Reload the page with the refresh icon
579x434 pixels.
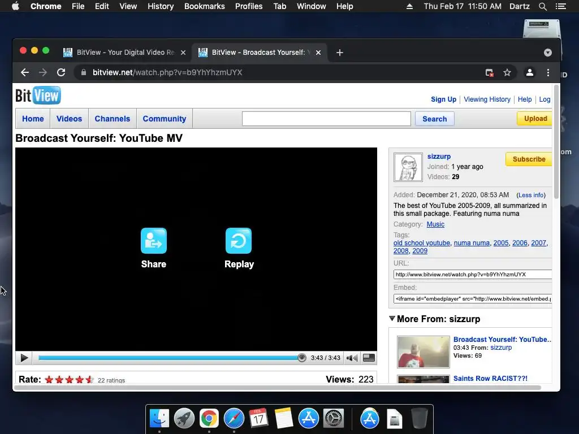click(61, 72)
